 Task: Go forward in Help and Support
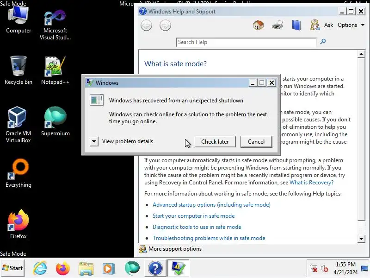click(165, 25)
